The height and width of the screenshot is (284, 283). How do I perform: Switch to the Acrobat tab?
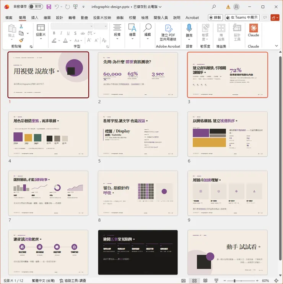click(192, 18)
